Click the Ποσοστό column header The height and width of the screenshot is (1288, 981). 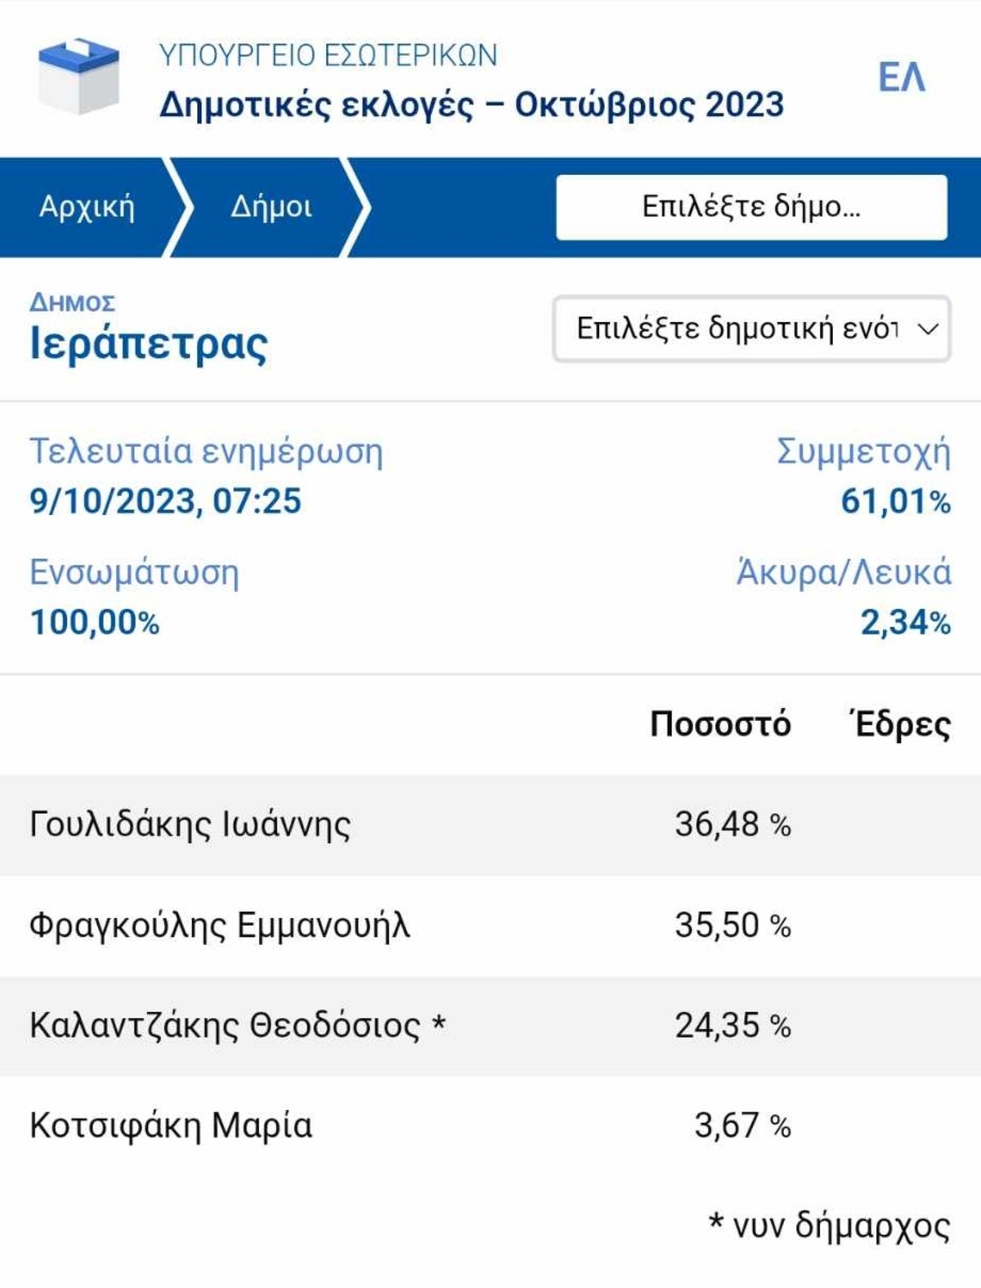click(x=720, y=724)
